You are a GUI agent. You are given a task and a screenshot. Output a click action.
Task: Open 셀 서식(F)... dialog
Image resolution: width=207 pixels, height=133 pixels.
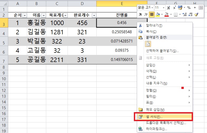(165, 117)
